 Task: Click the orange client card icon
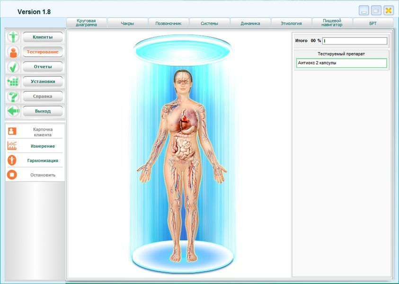pos(12,131)
